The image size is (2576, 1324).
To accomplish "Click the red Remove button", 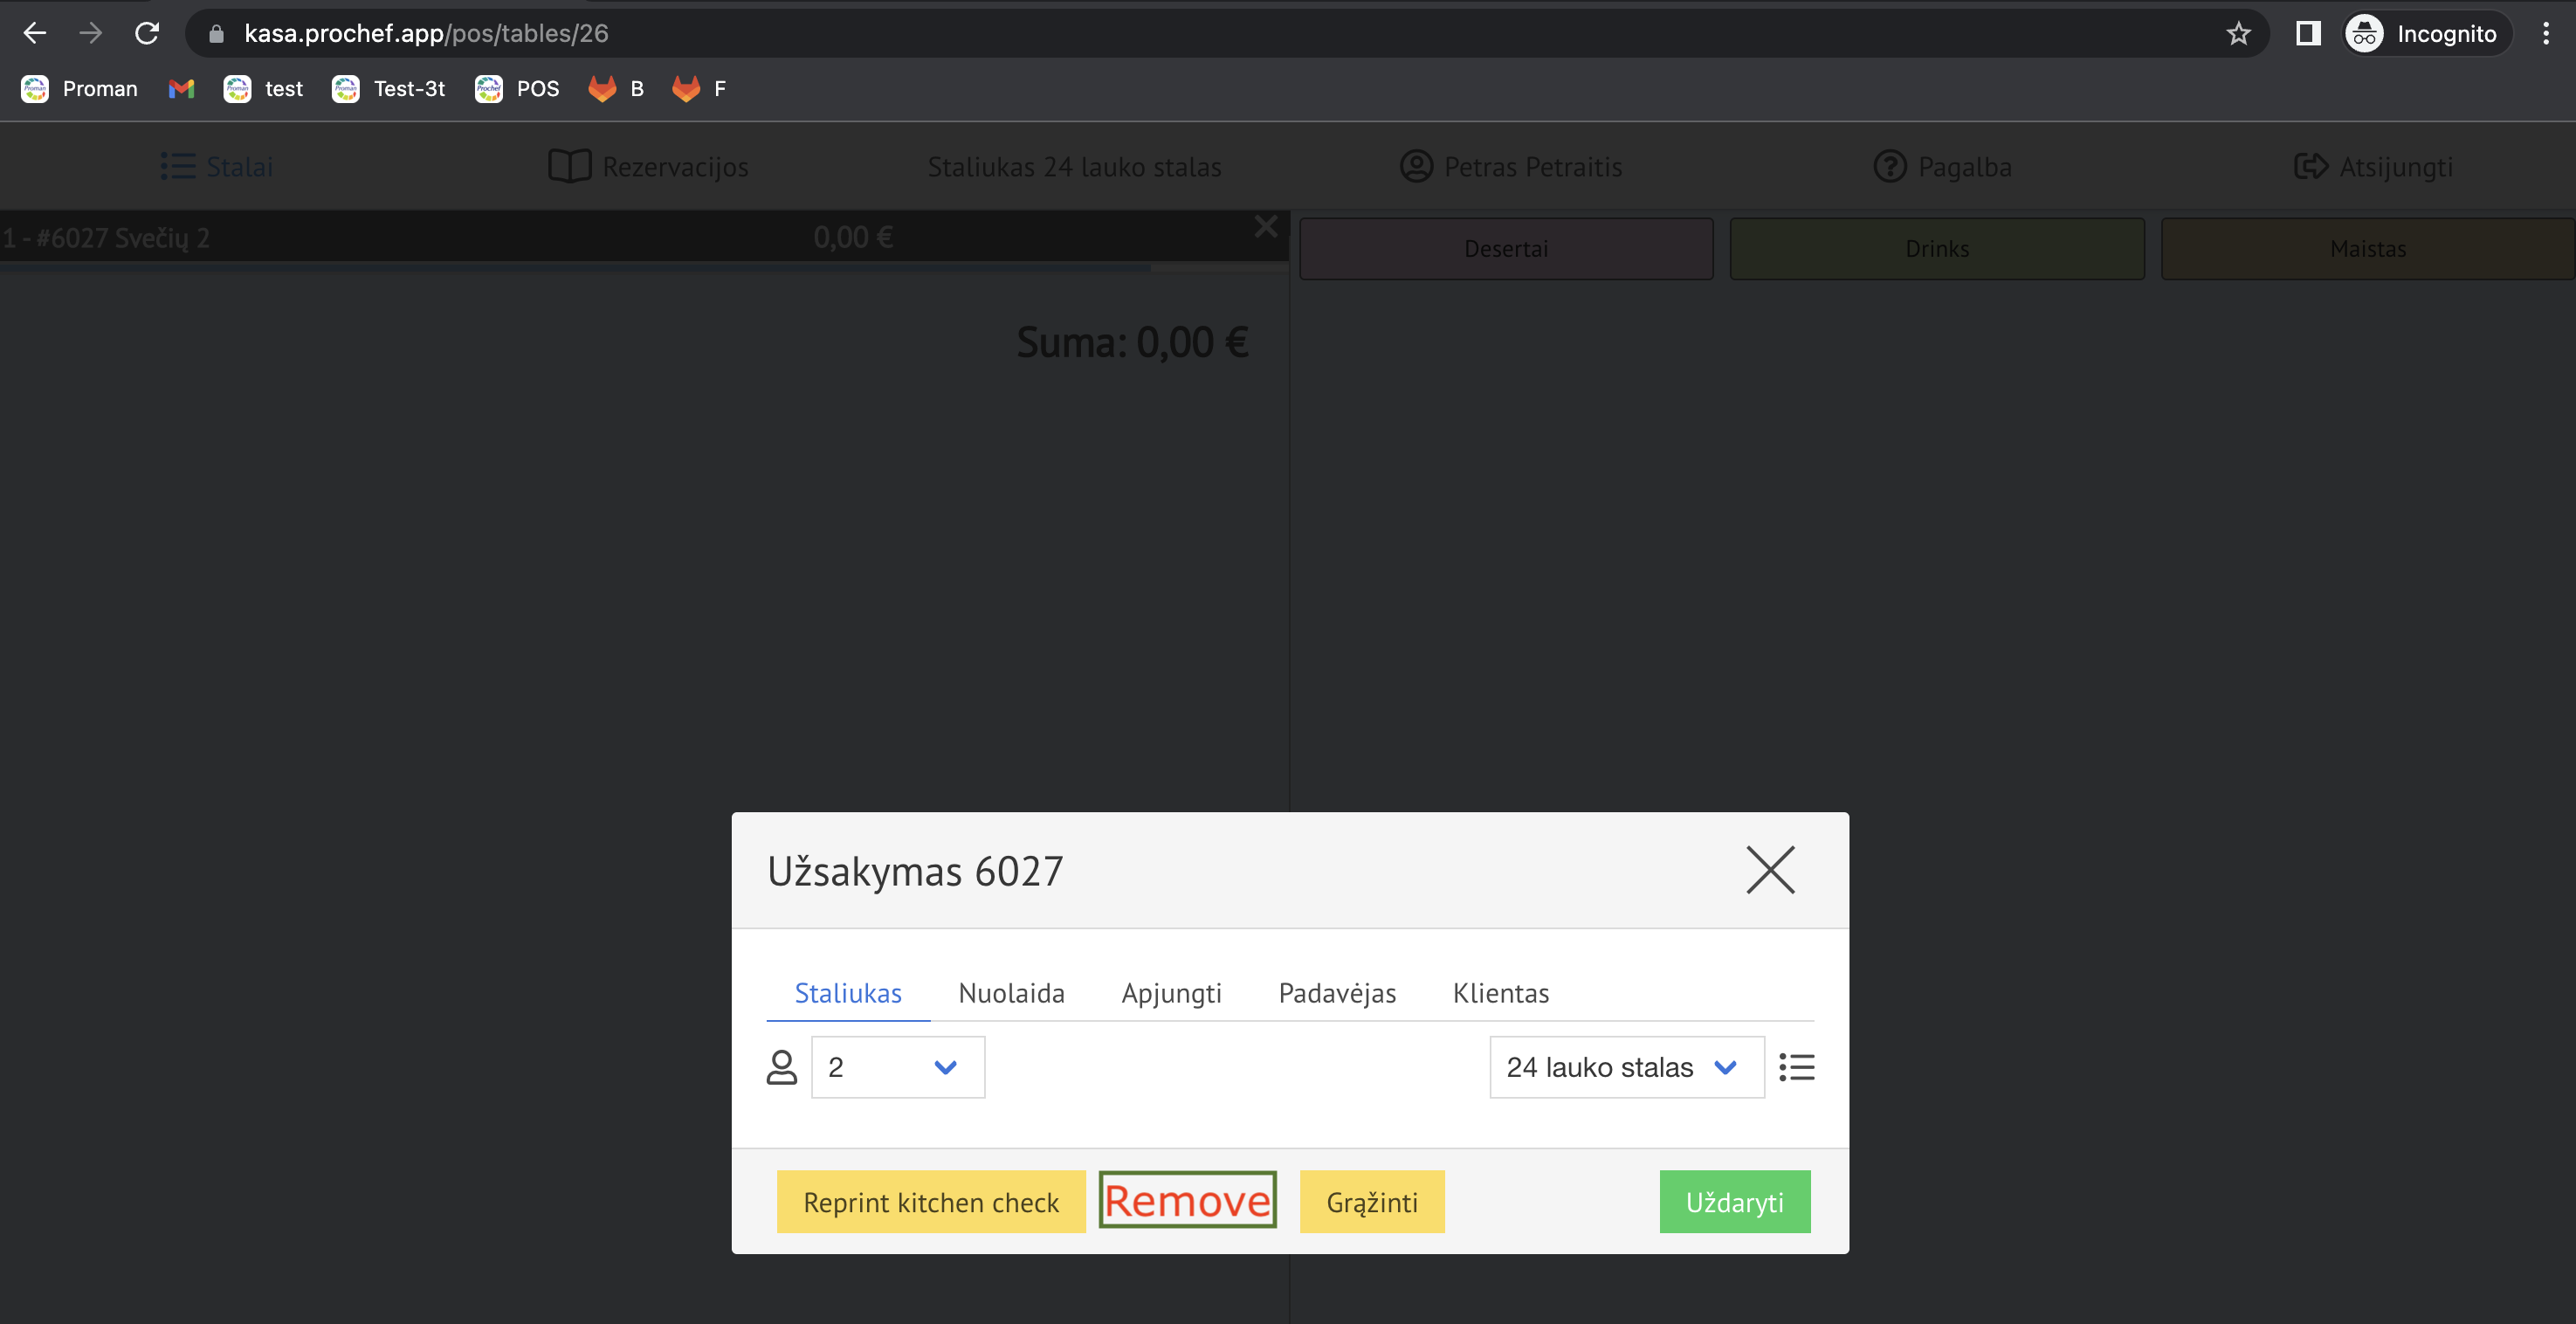I will (x=1187, y=1201).
